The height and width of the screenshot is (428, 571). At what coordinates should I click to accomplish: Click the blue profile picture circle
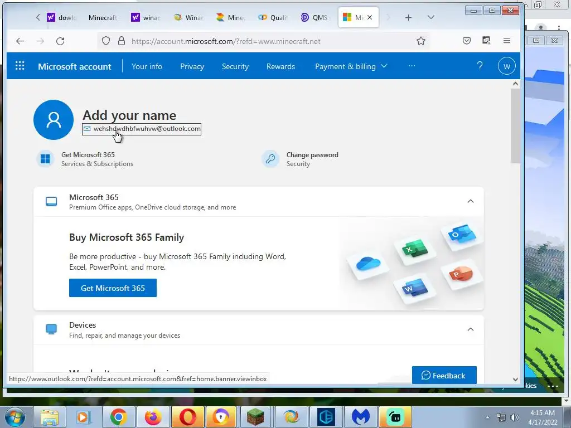coord(54,120)
